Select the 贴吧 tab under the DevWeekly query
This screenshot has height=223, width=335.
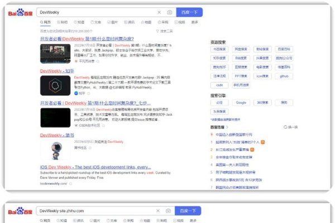pyautogui.click(x=62, y=22)
